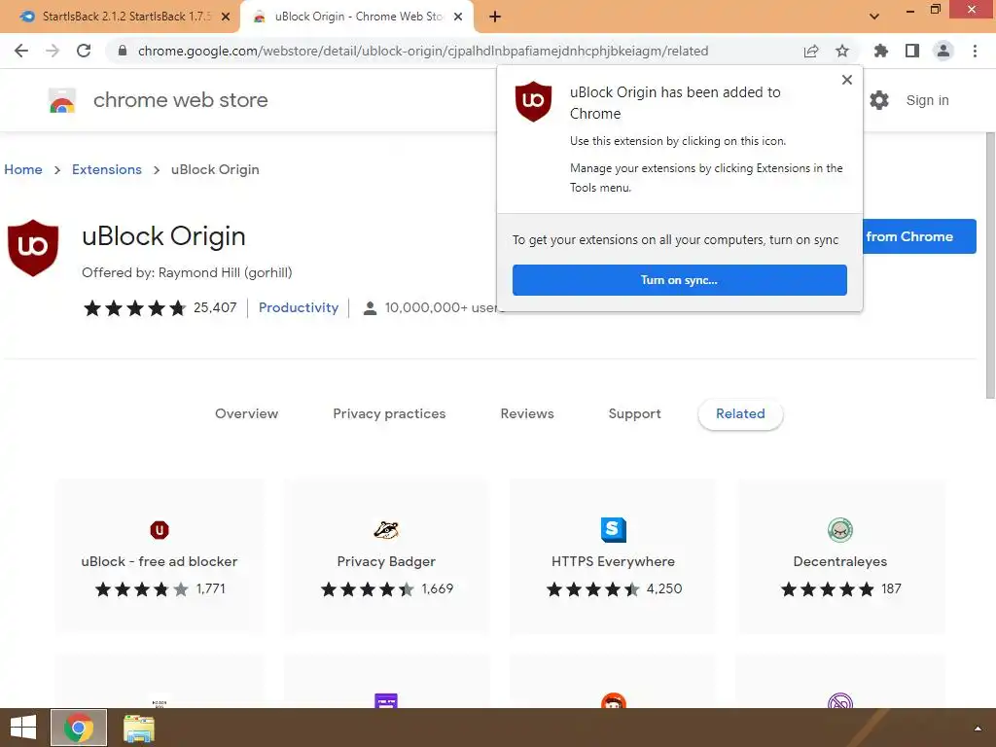996x747 pixels.
Task: Follow the Home breadcrumb link
Action: (x=23, y=169)
